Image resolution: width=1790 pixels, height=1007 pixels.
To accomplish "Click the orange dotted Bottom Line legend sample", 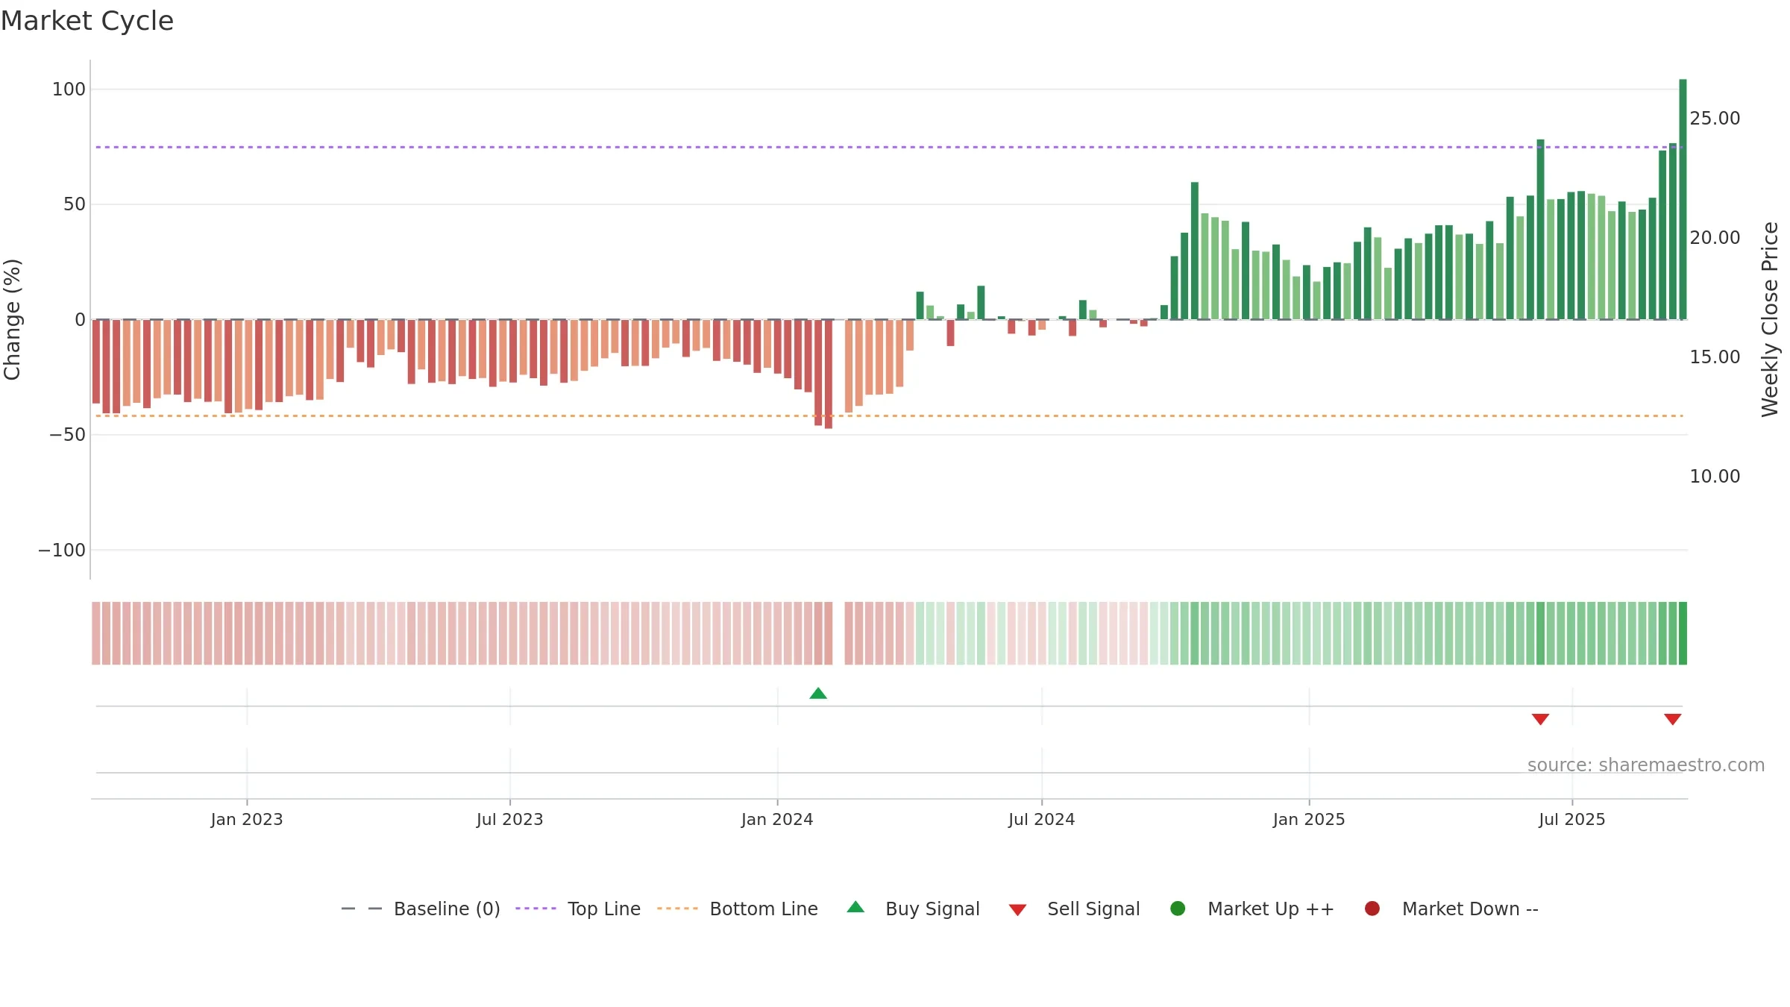I will (677, 909).
